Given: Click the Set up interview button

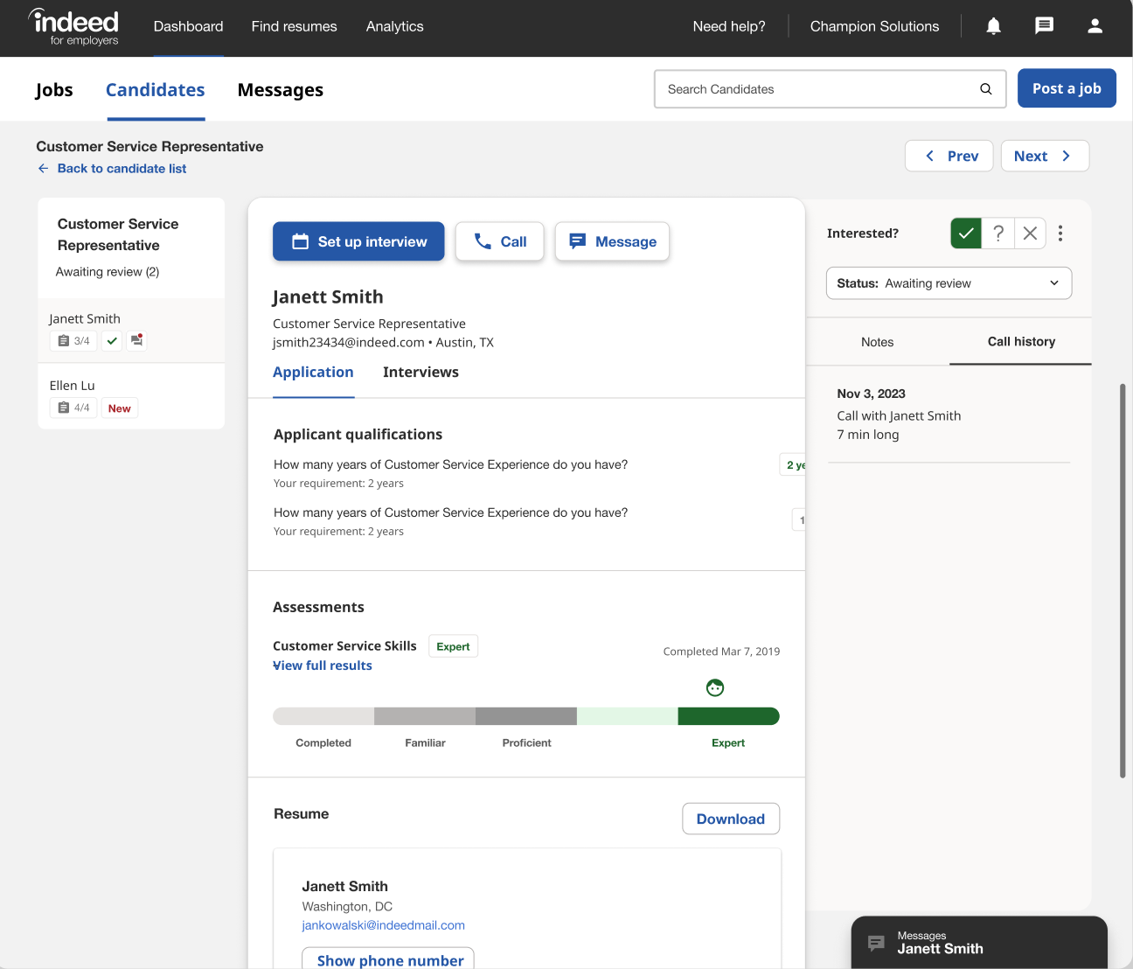Looking at the screenshot, I should tap(358, 241).
